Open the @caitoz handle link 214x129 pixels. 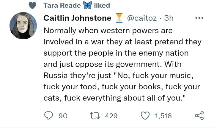(141, 18)
